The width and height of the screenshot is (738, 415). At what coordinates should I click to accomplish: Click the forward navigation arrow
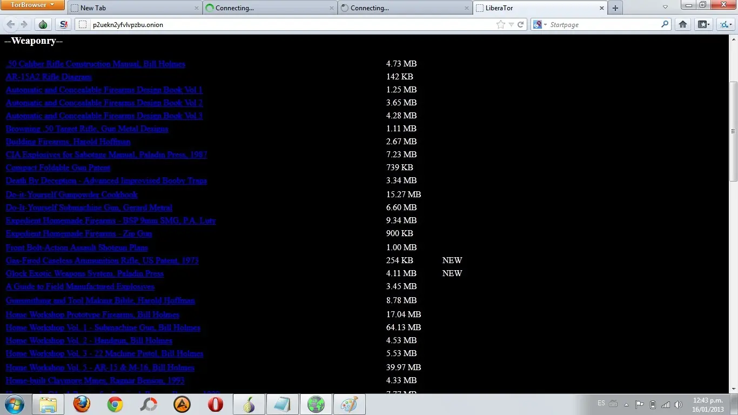(x=24, y=24)
